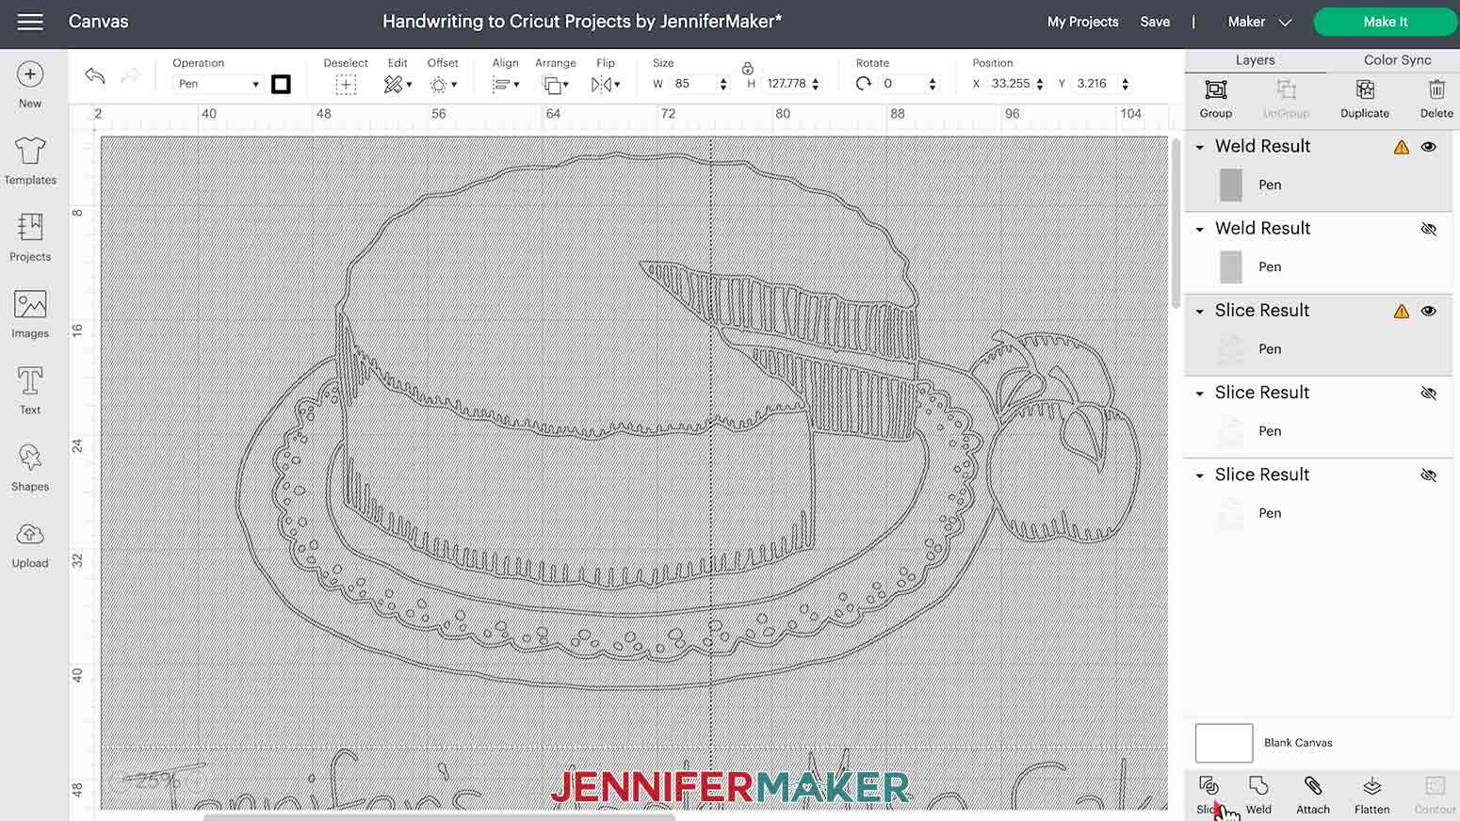Open the pen color swatch
This screenshot has height=821, width=1460.
tap(281, 85)
